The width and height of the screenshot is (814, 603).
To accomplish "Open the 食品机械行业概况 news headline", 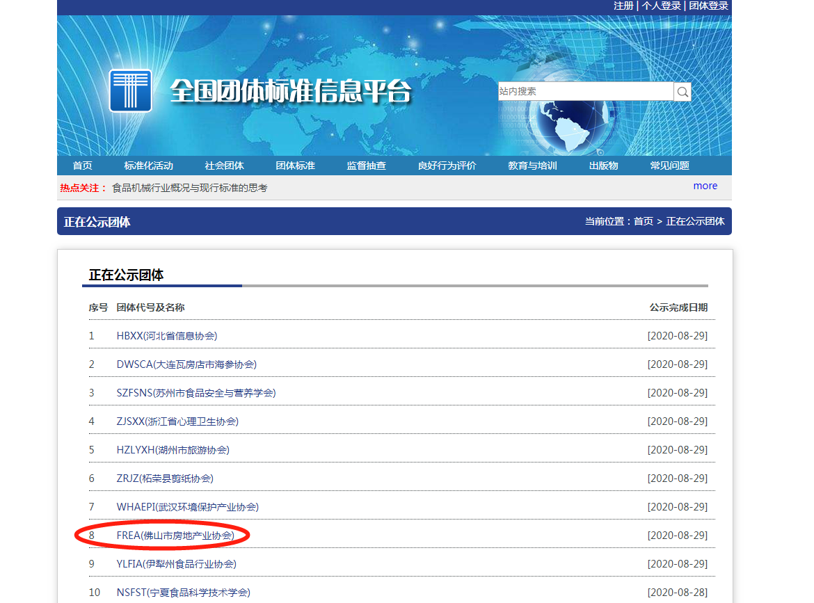I will (189, 188).
